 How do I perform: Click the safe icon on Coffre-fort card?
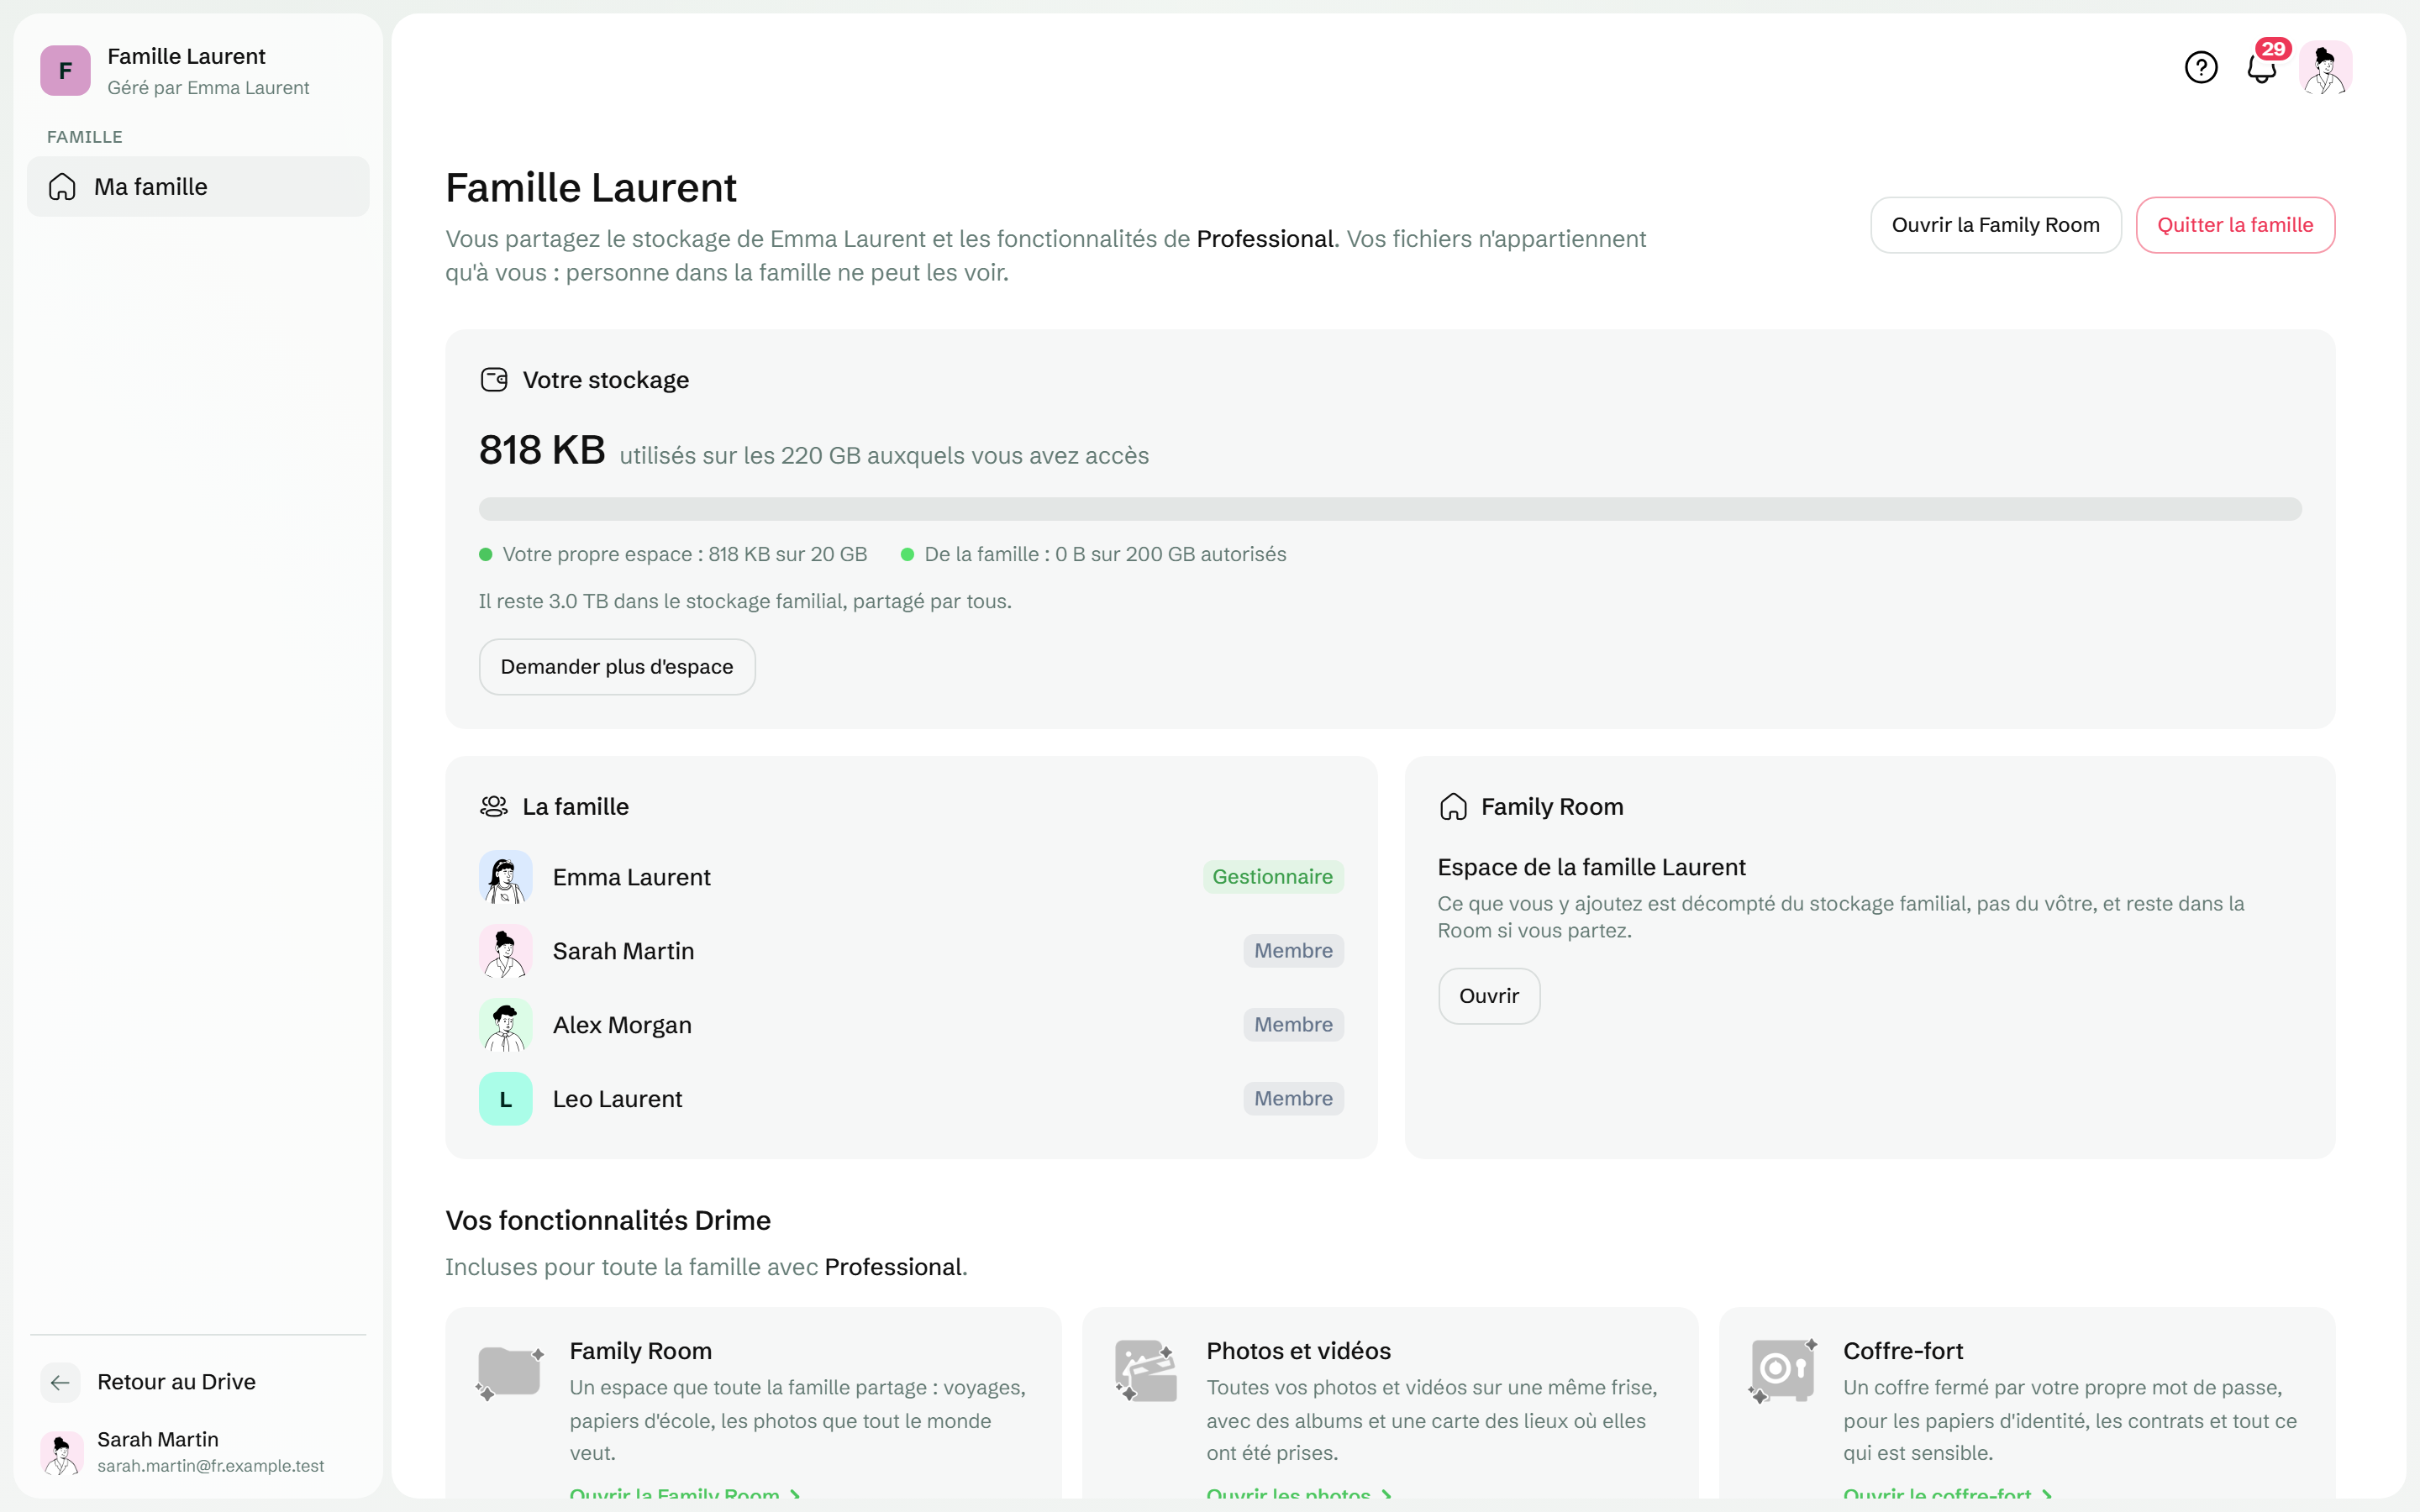point(1783,1371)
